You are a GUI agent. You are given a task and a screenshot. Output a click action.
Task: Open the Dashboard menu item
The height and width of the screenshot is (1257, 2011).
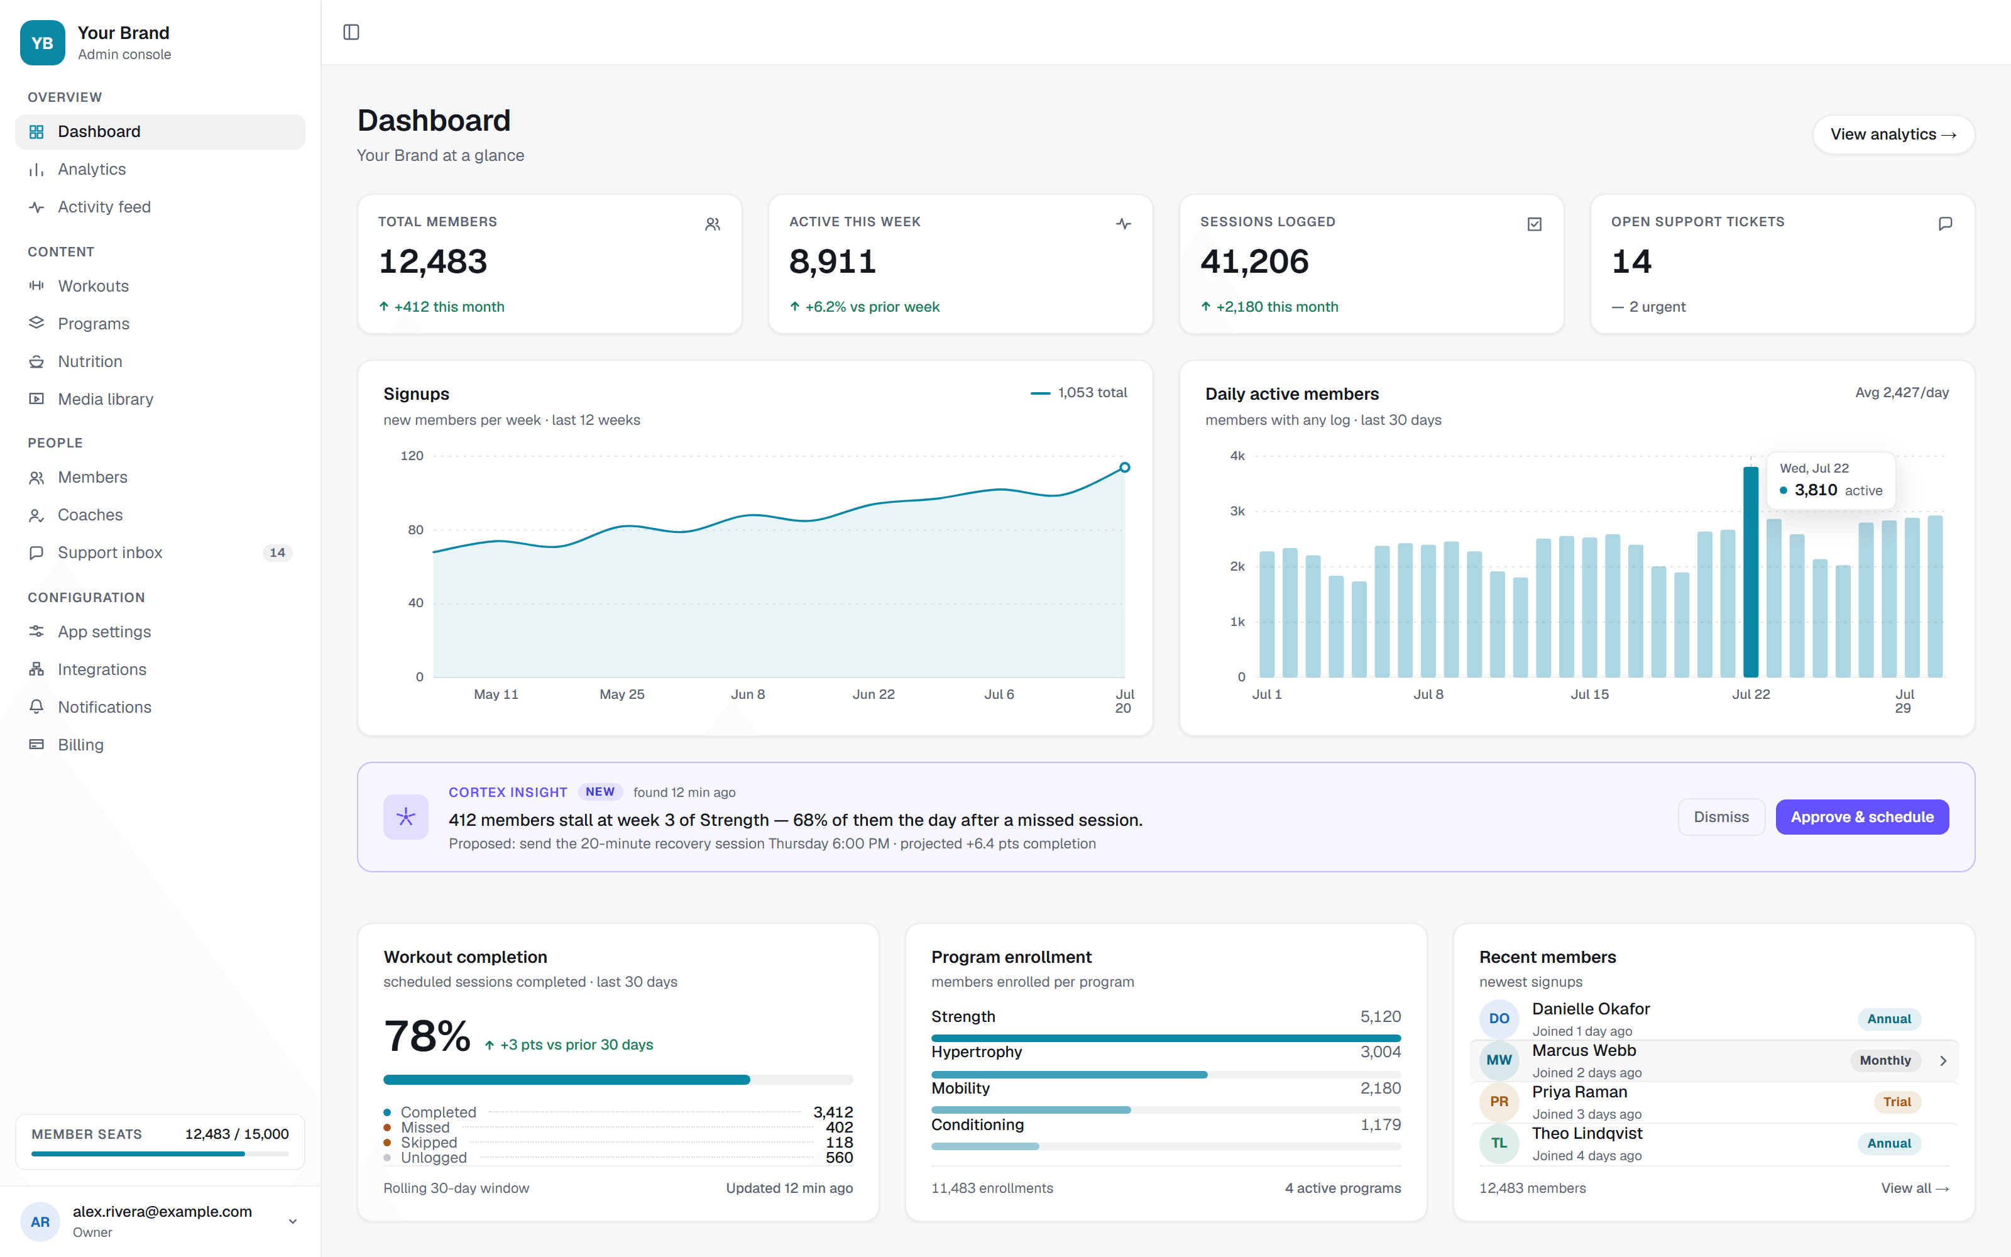160,131
